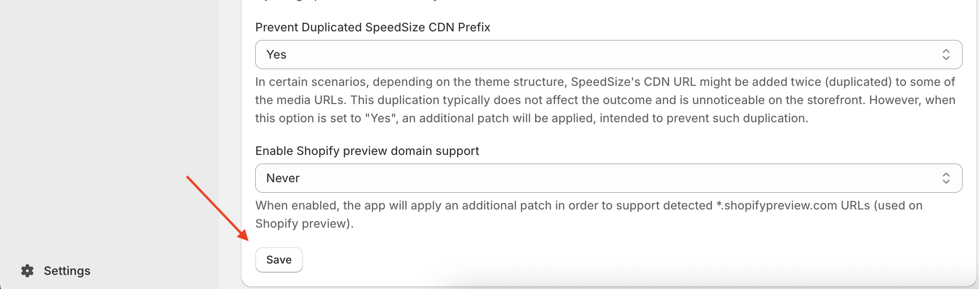
Task: Click the Settings label in the sidebar
Action: click(x=67, y=271)
